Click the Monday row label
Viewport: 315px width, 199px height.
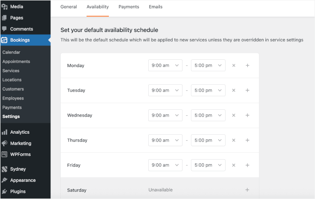coord(76,66)
